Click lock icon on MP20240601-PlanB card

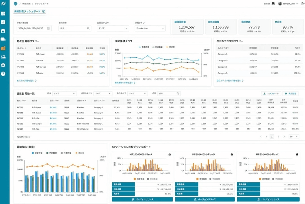(x=232, y=154)
